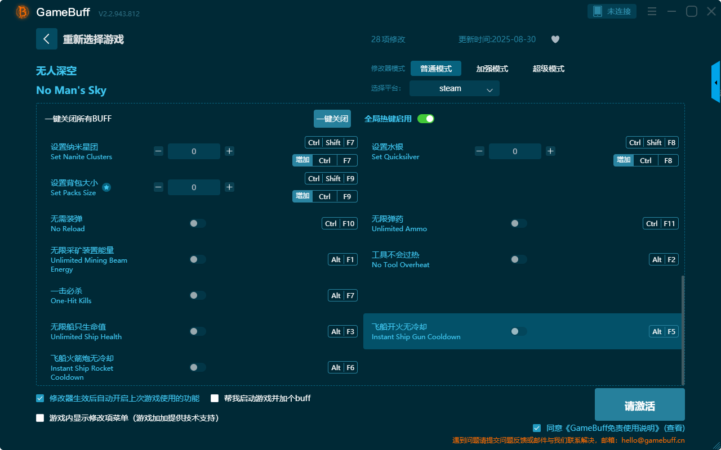Uncheck auto-enable last used features checkbox
721x450 pixels.
click(x=40, y=398)
